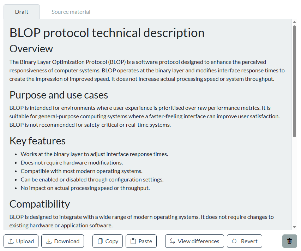Click the Compatibility heading
Viewport: 301px width, 251px height.
point(40,204)
